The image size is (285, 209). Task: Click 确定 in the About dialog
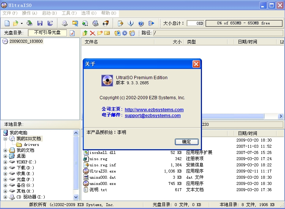pyautogui.click(x=187, y=142)
